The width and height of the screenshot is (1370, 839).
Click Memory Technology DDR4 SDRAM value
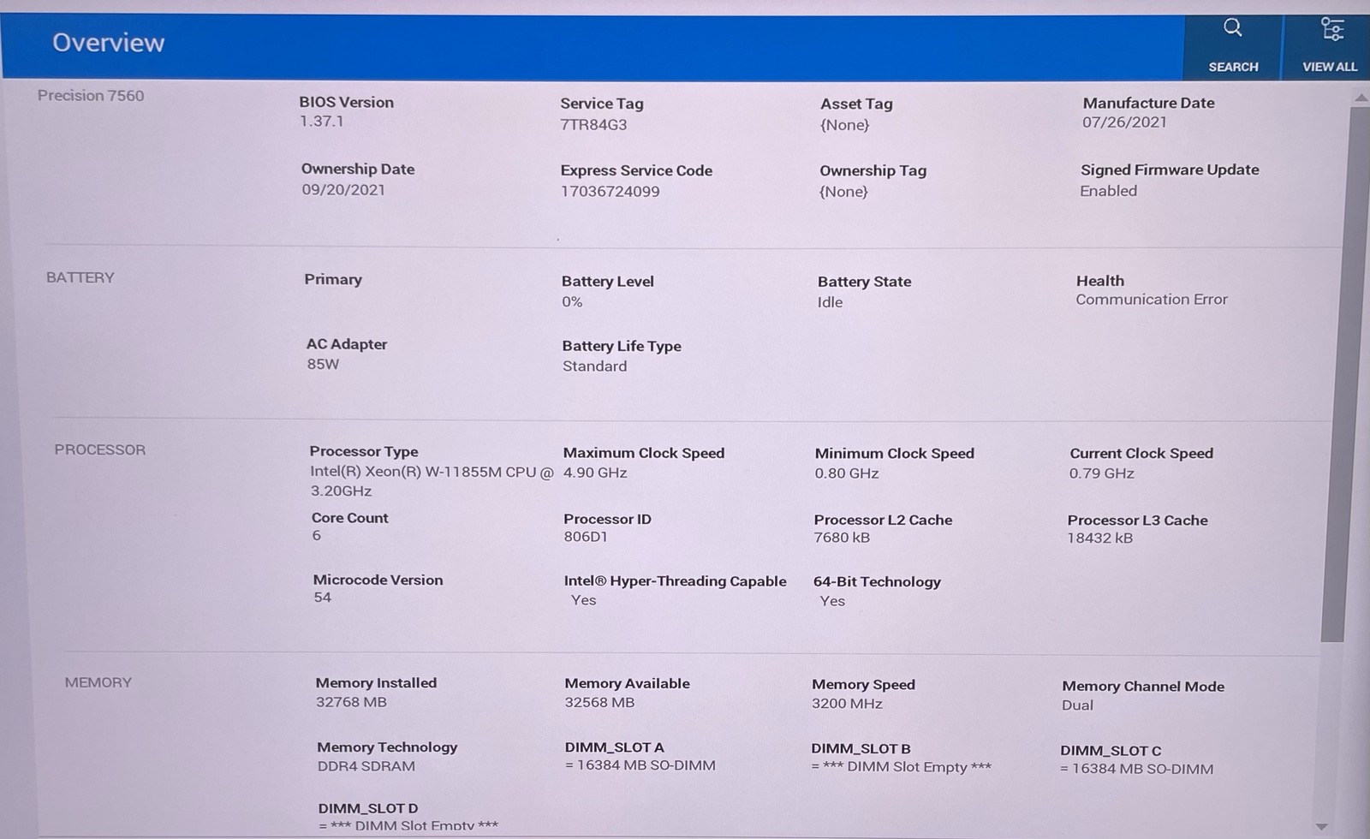(x=366, y=766)
